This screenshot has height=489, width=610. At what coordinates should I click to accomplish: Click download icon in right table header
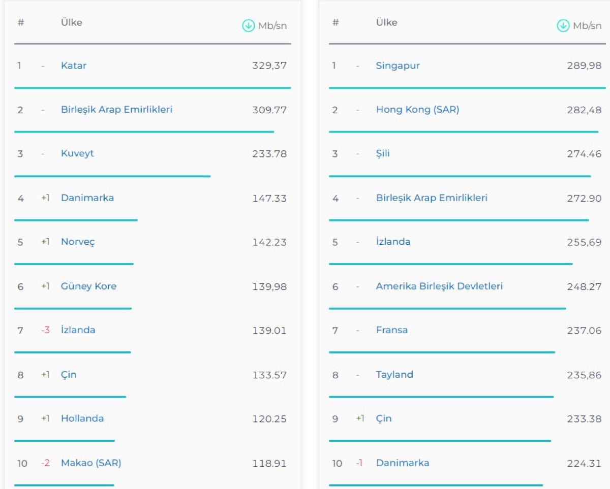563,26
